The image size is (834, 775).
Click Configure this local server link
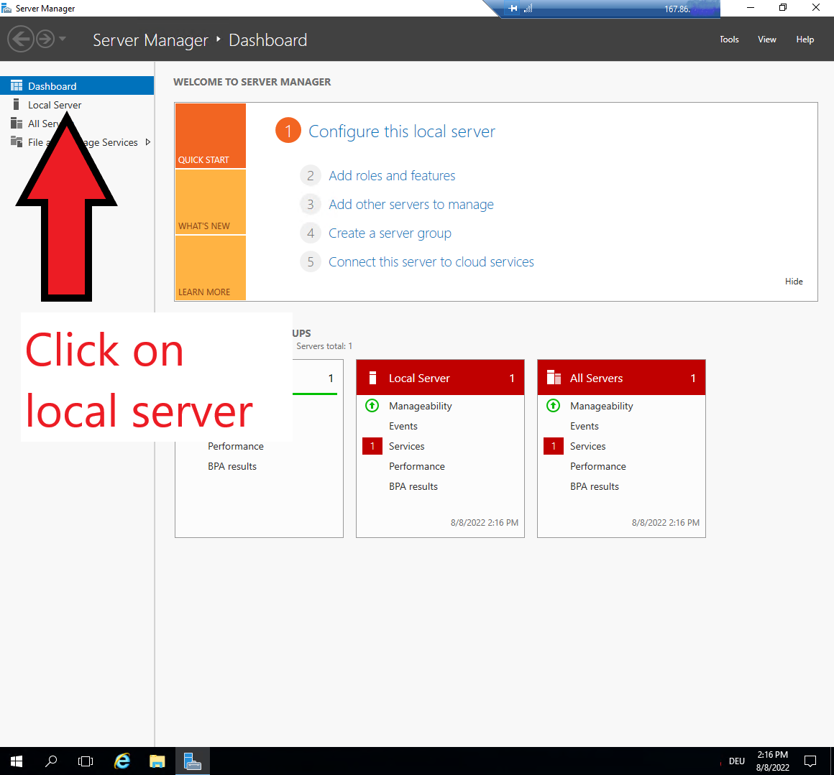(402, 131)
